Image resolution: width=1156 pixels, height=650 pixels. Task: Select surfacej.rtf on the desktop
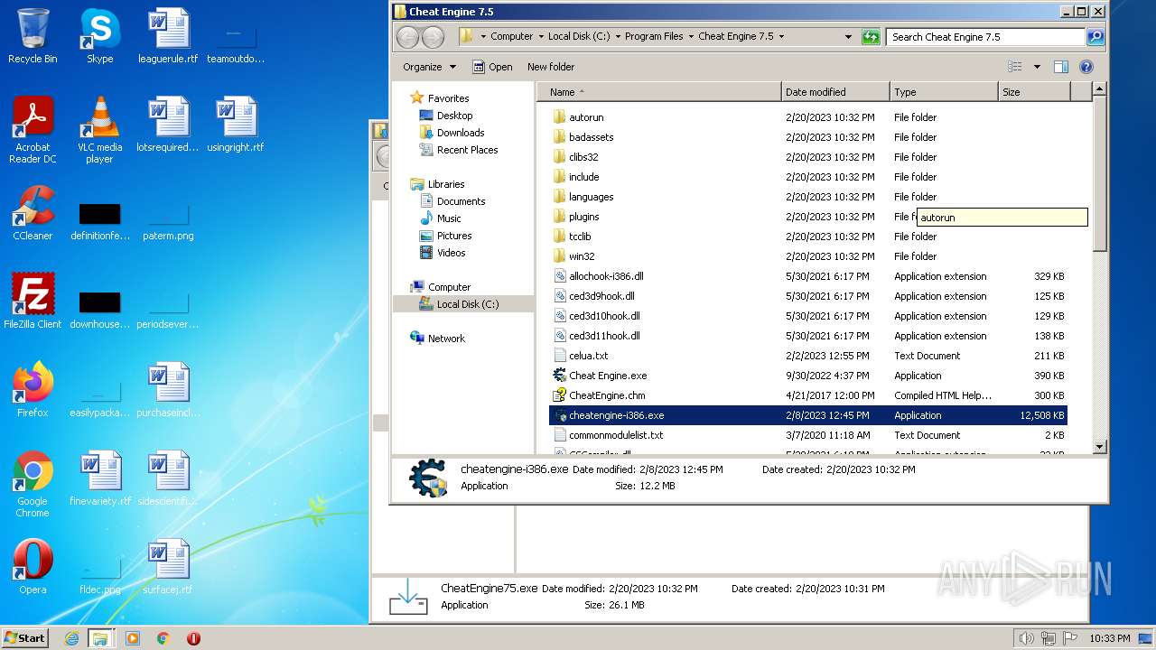[x=168, y=567]
